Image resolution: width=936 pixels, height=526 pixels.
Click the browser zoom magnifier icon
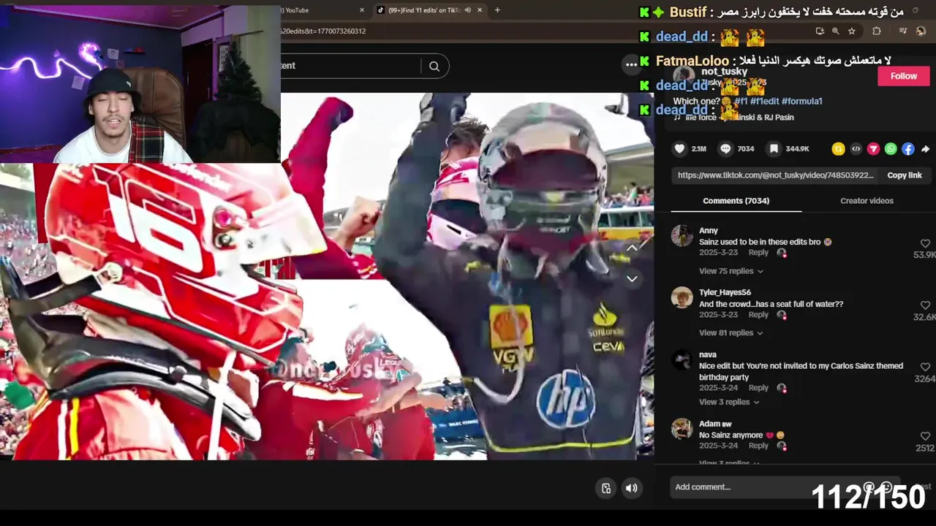836,31
